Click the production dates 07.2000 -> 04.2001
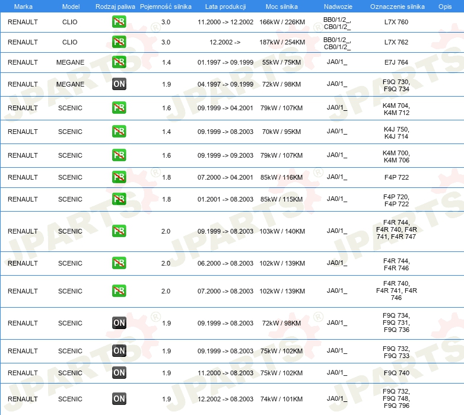The width and height of the screenshot is (464, 415). 225,177
